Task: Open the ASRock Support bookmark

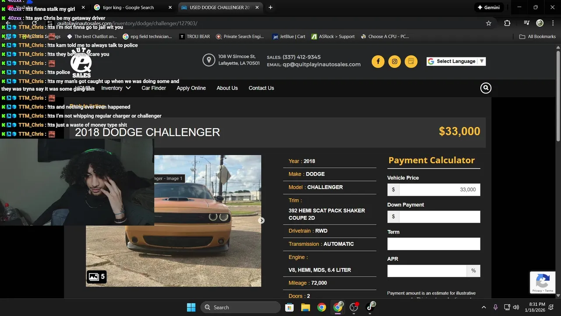Action: [x=333, y=36]
